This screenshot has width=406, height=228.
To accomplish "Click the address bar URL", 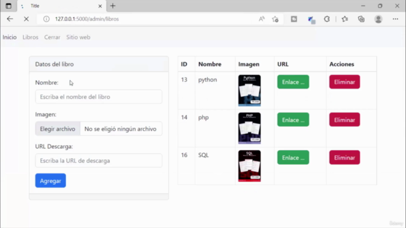I will coord(87,19).
